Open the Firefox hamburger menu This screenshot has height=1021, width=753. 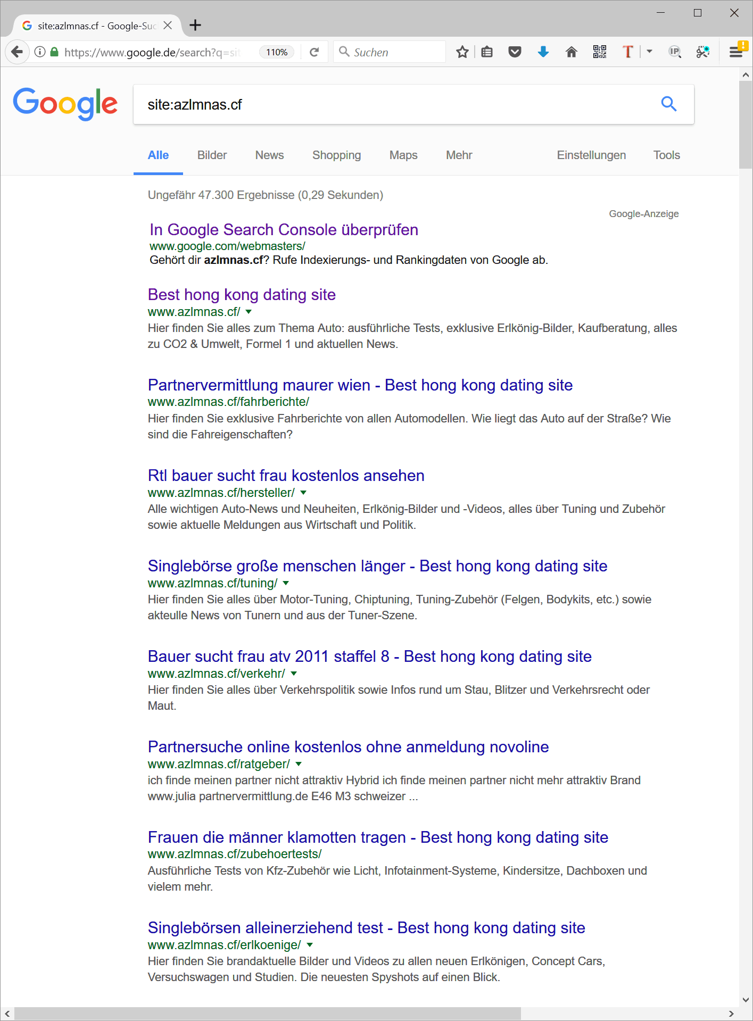pos(737,52)
